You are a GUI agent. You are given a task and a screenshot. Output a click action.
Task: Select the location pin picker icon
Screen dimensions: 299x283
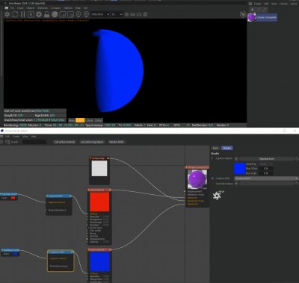coord(86,14)
